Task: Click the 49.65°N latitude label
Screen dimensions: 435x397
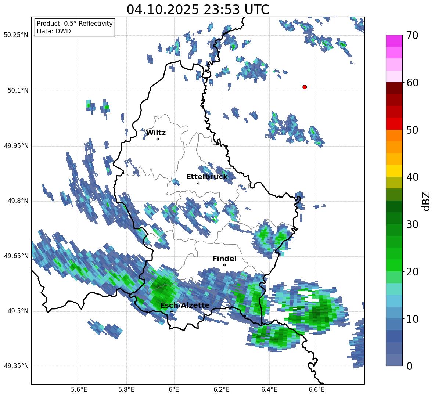Action: point(16,256)
